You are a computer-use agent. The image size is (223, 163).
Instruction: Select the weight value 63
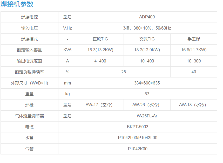(147, 94)
